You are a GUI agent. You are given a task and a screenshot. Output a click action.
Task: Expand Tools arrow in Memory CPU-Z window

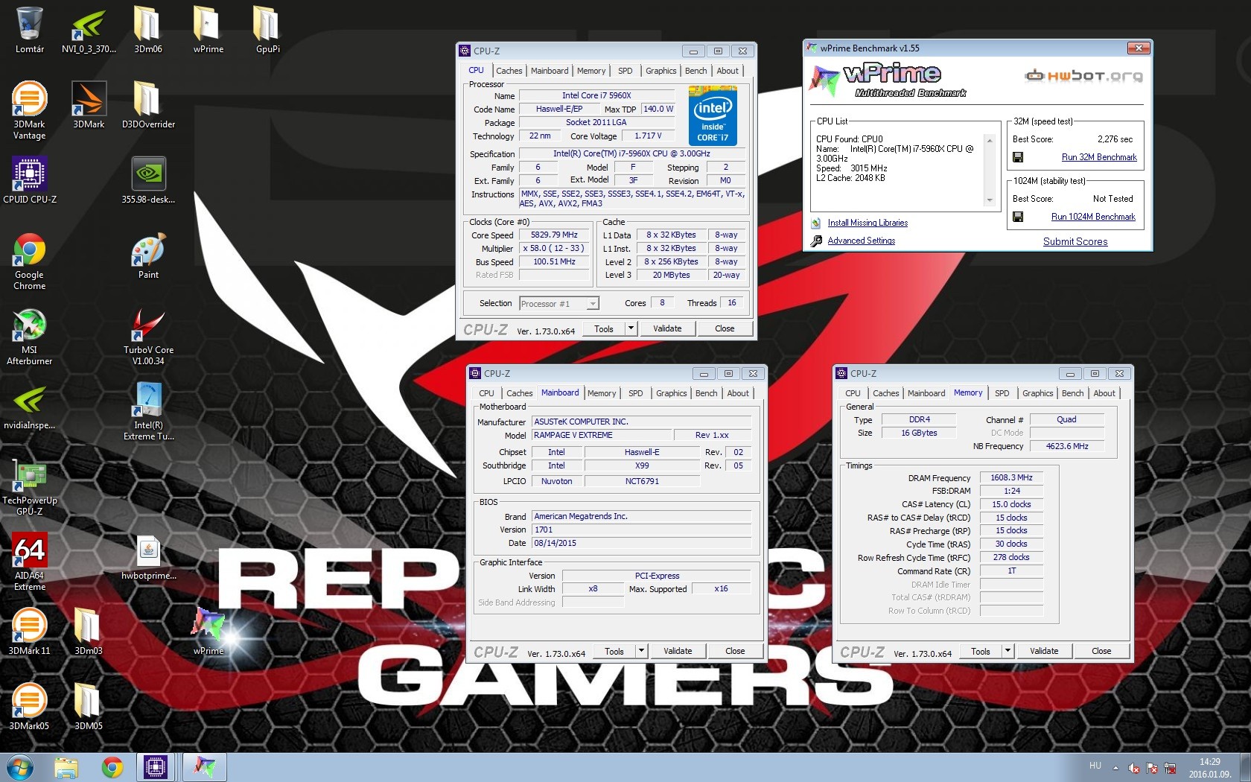click(x=1008, y=651)
